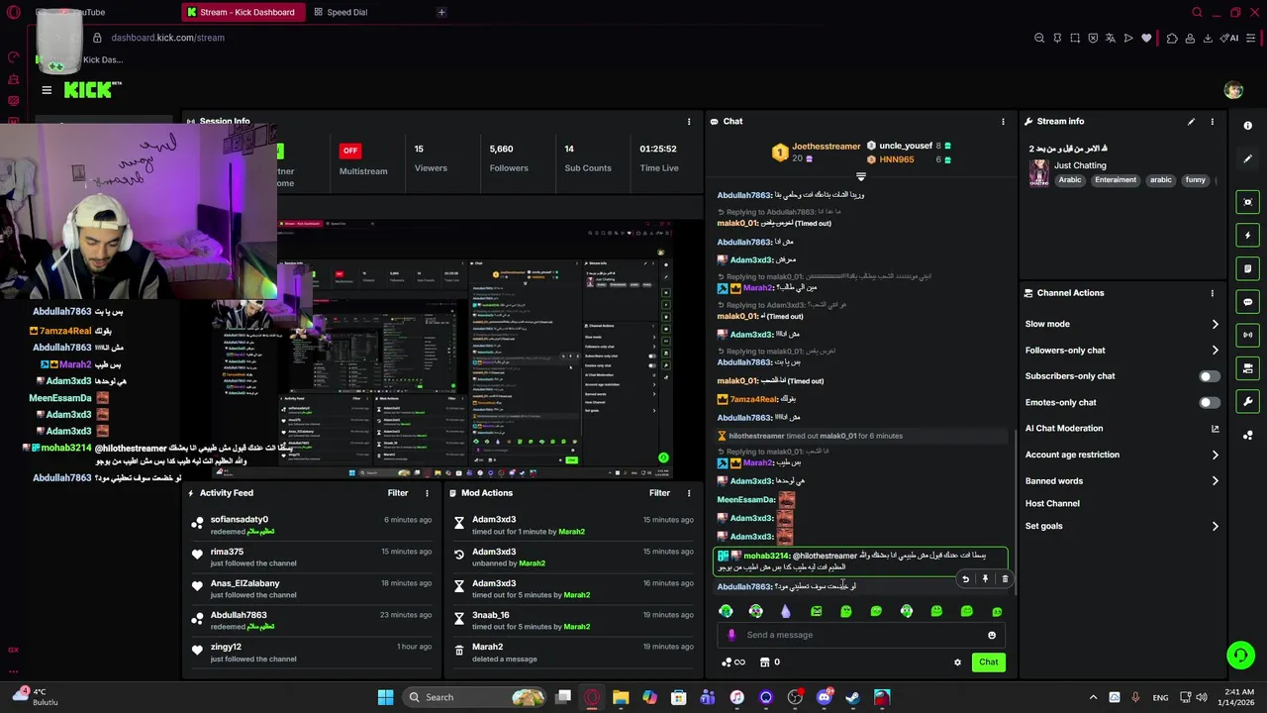Open the green headset support button

[x=1239, y=655]
